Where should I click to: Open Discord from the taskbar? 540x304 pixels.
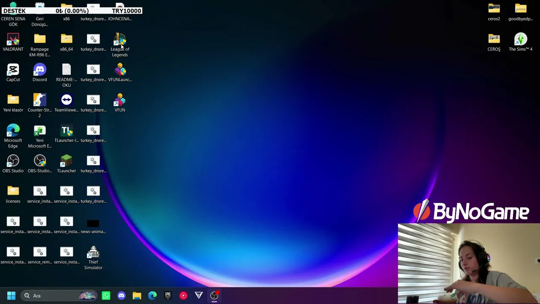pyautogui.click(x=121, y=296)
